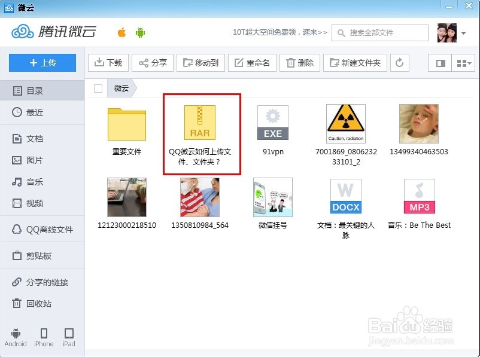Click the 微云 breadcrumb item
Image resolution: width=480 pixels, height=357 pixels.
(121, 89)
